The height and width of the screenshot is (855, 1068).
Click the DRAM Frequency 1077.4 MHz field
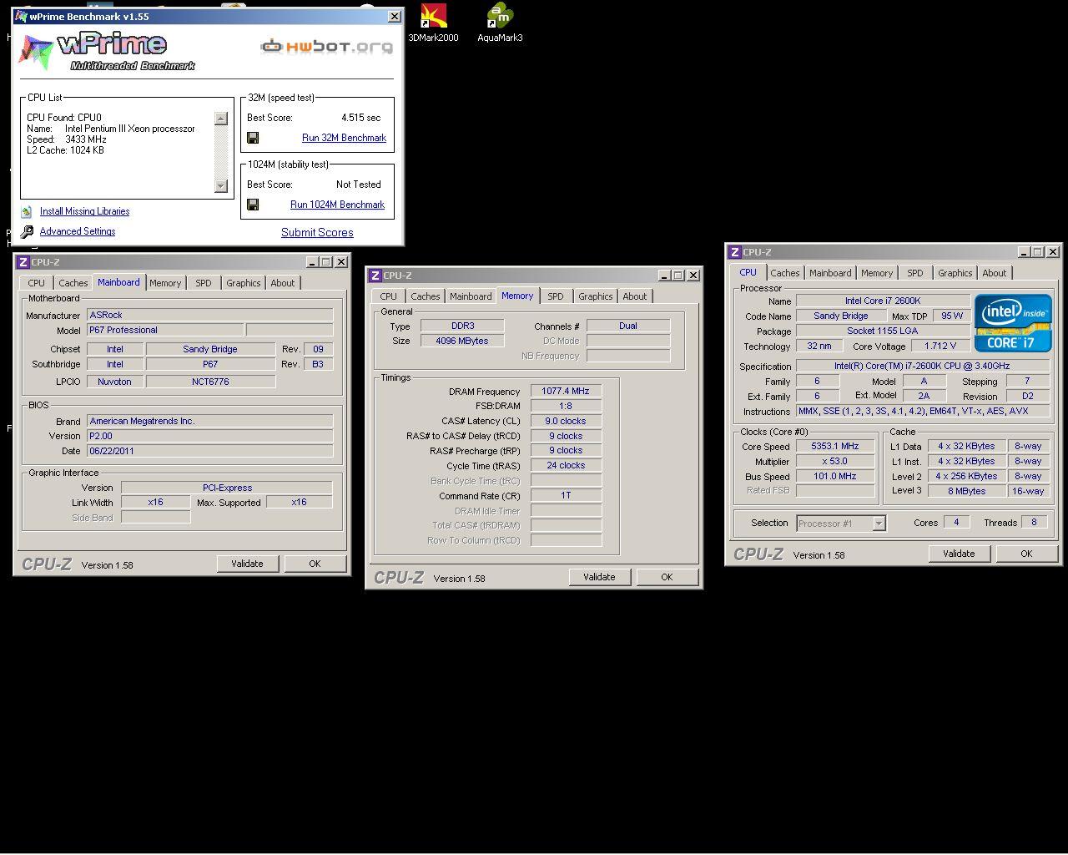pos(566,392)
